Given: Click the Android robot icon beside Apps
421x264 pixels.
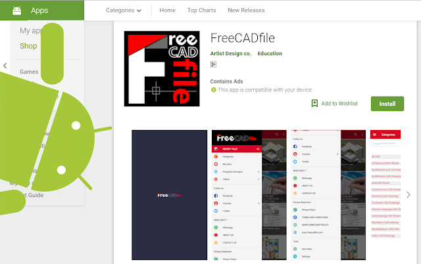Looking at the screenshot, I should (17, 11).
